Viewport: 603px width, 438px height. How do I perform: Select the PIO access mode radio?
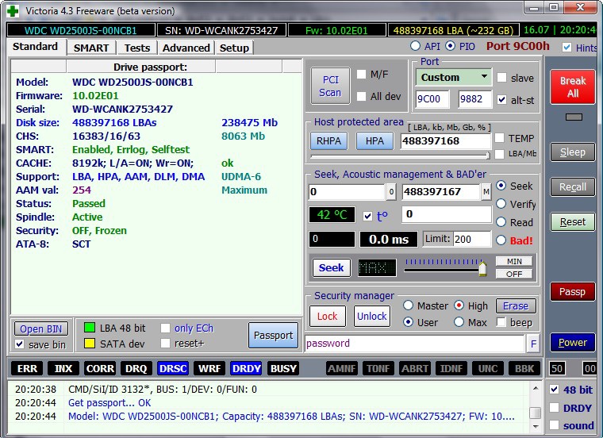tap(450, 46)
